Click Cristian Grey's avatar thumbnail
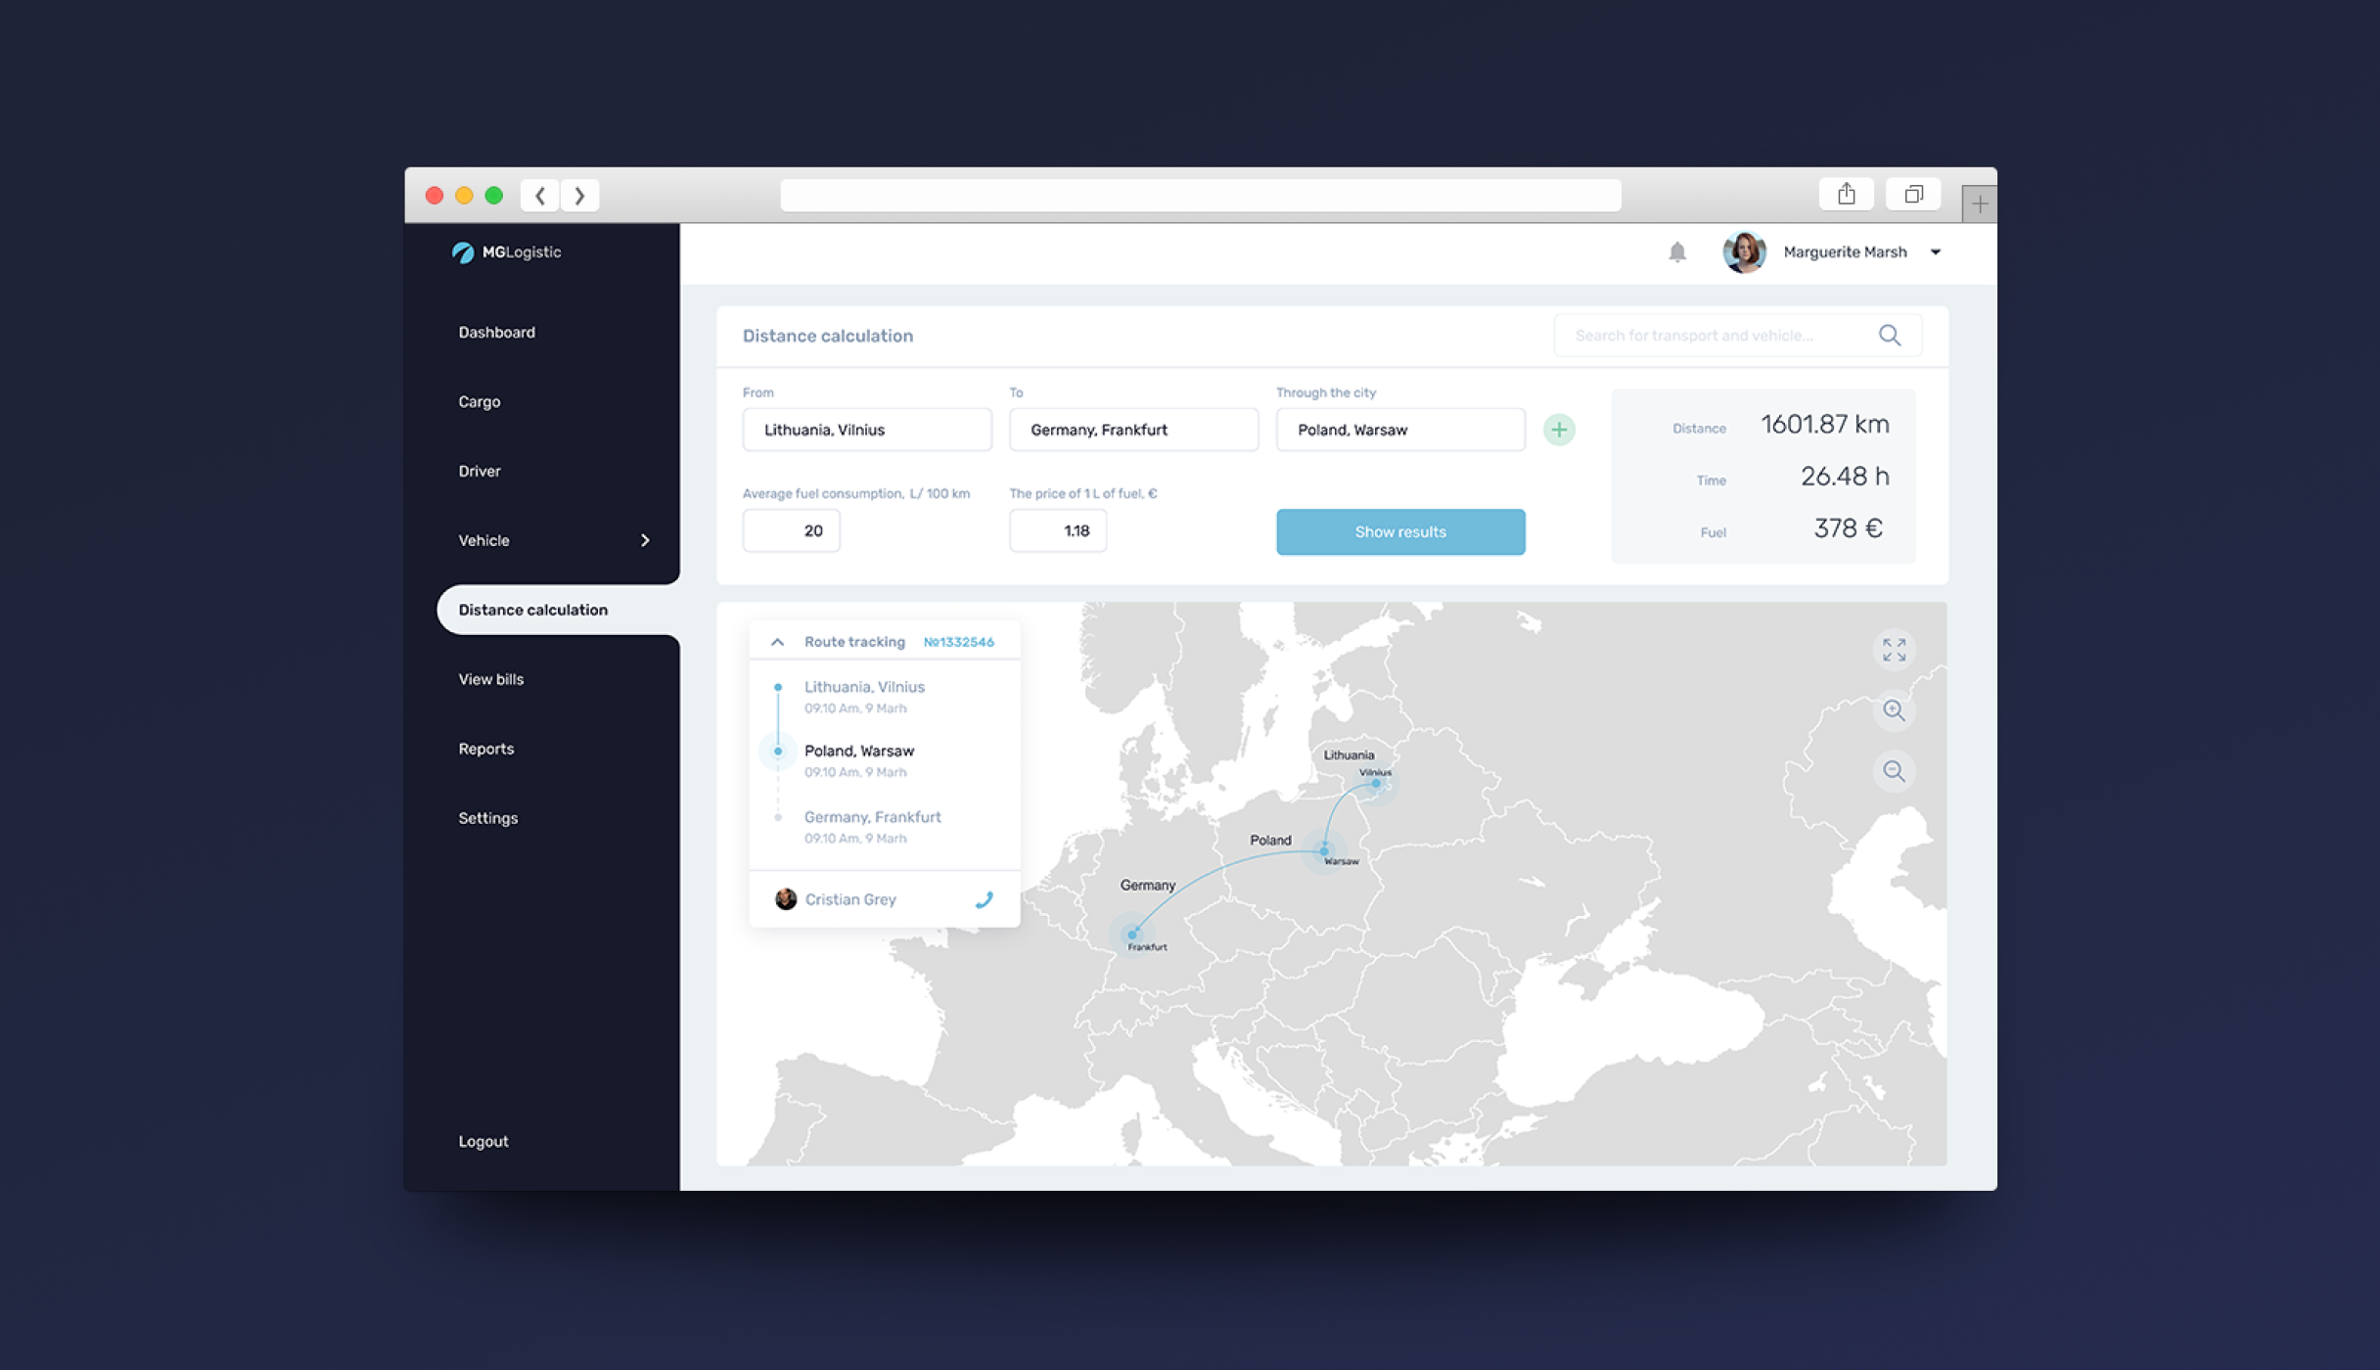The width and height of the screenshot is (2380, 1370). coord(785,898)
